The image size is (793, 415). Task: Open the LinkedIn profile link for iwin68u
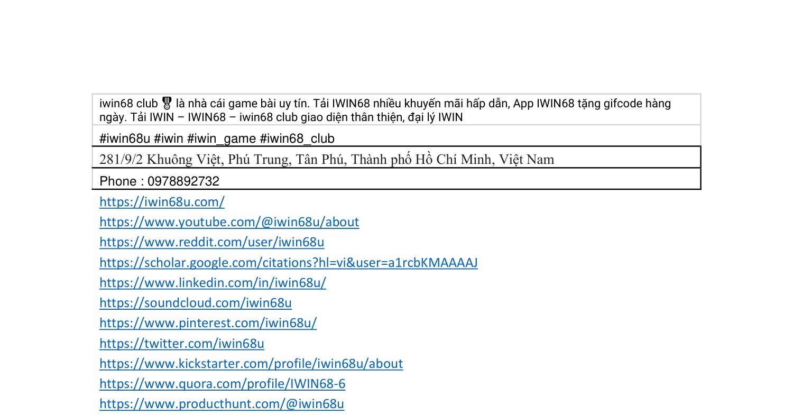click(x=213, y=283)
